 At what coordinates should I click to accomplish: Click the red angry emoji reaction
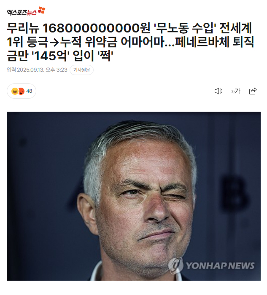tap(21, 91)
